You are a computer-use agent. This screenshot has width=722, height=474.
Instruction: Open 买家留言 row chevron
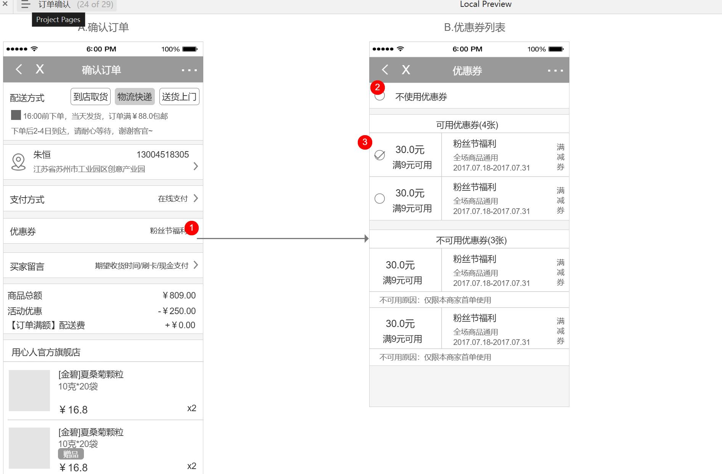(196, 265)
